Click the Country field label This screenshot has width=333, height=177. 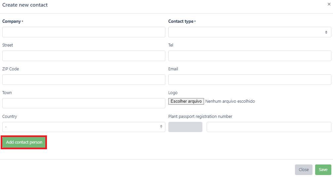10,117
